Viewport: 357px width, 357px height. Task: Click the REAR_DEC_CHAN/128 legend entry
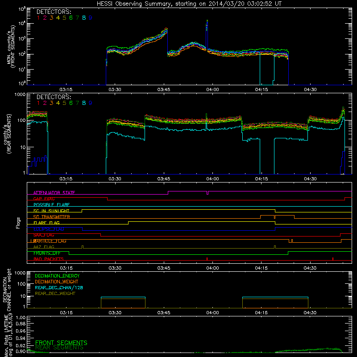click(x=59, y=287)
